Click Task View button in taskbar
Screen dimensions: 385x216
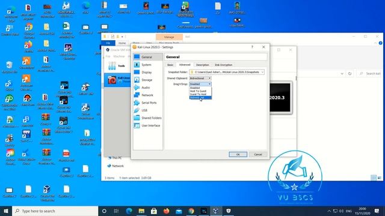pyautogui.click(x=116, y=211)
